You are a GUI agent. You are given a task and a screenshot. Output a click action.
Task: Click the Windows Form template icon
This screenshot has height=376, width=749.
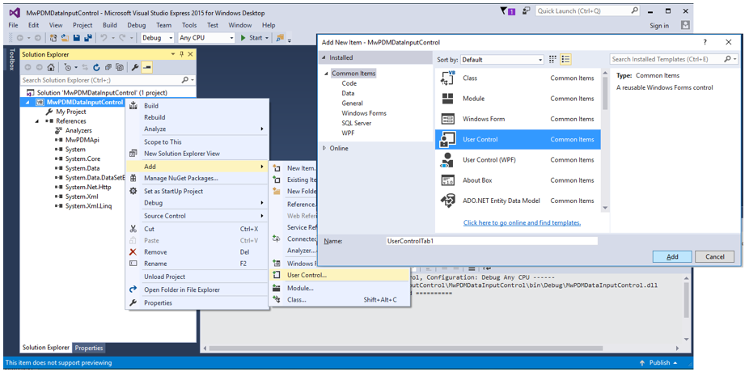point(447,119)
